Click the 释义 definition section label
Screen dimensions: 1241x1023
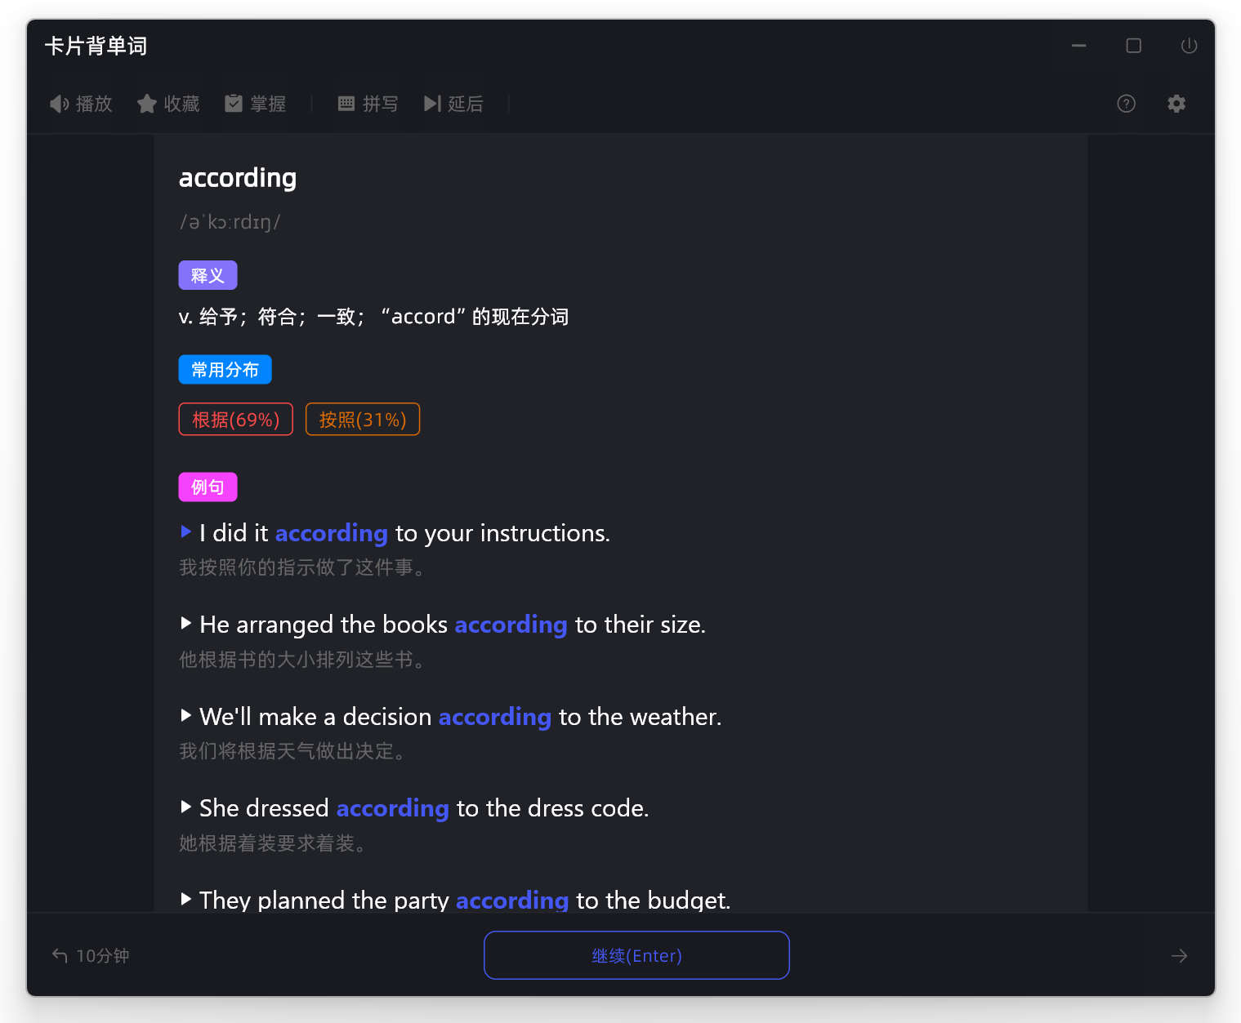click(208, 275)
